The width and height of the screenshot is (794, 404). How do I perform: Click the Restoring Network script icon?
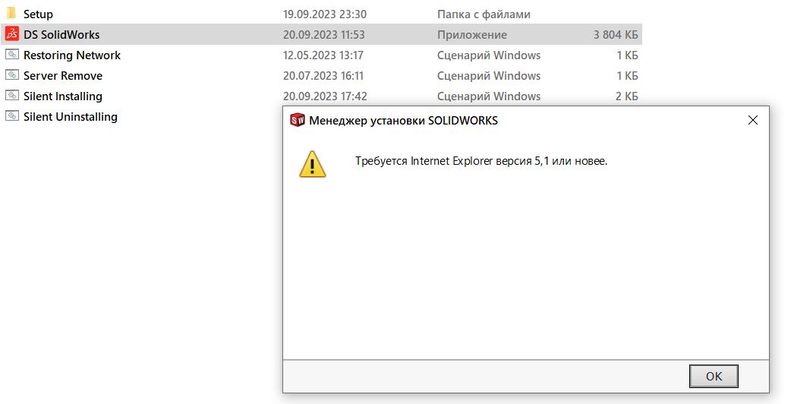point(12,55)
